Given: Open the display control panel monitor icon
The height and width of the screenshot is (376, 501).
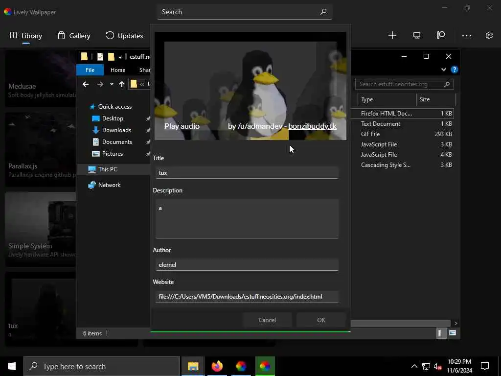Looking at the screenshot, I should [x=417, y=35].
